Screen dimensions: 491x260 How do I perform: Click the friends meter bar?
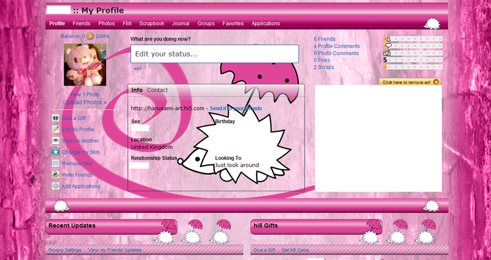pyautogui.click(x=413, y=39)
